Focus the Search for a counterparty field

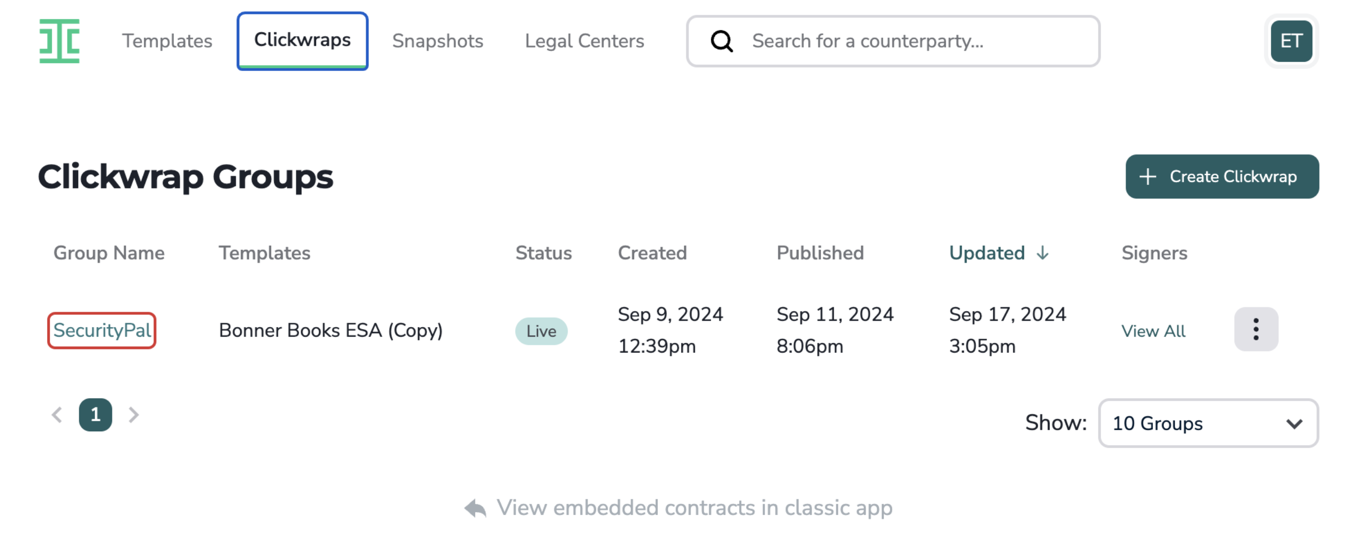(893, 41)
